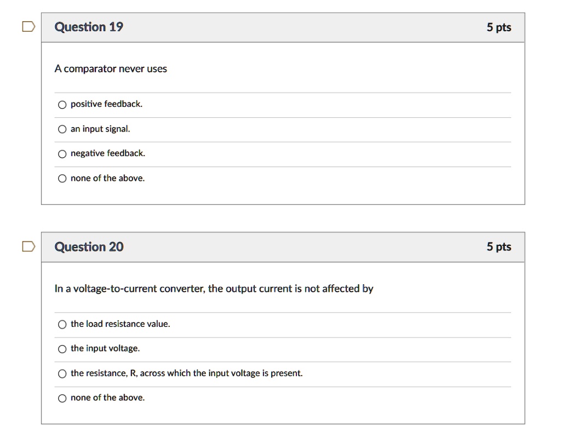Click the "A comparator never uses" question text

(111, 68)
